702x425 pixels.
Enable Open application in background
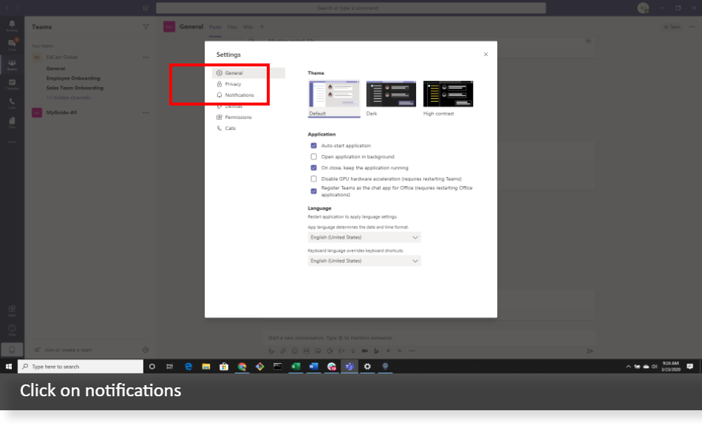coord(313,156)
